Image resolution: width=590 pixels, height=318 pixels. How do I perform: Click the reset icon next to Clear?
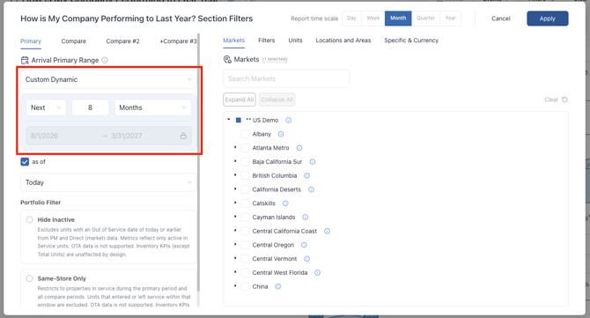coord(564,100)
